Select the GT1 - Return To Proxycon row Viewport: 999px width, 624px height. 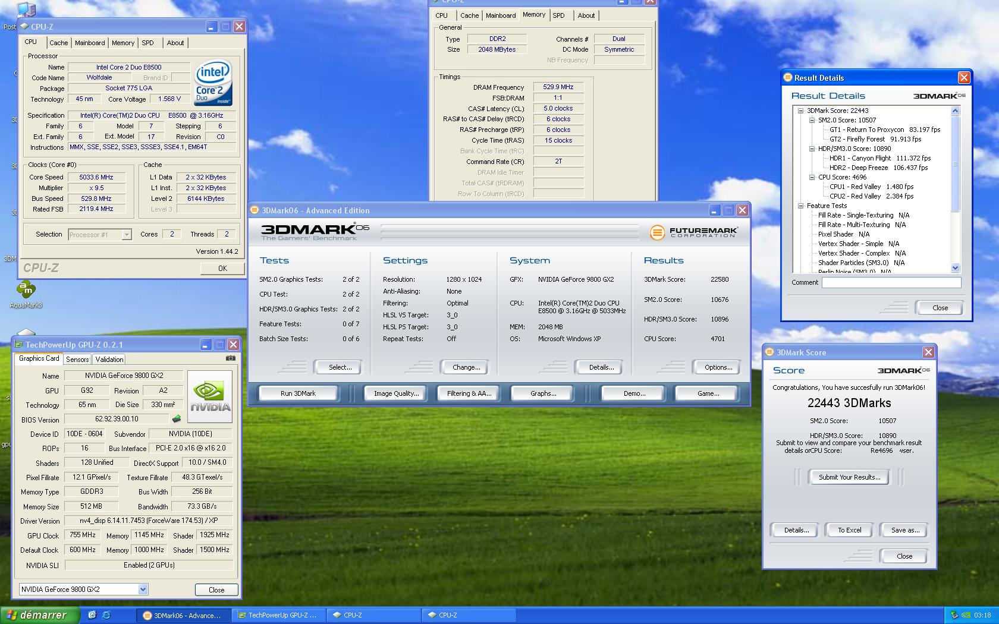coord(885,130)
